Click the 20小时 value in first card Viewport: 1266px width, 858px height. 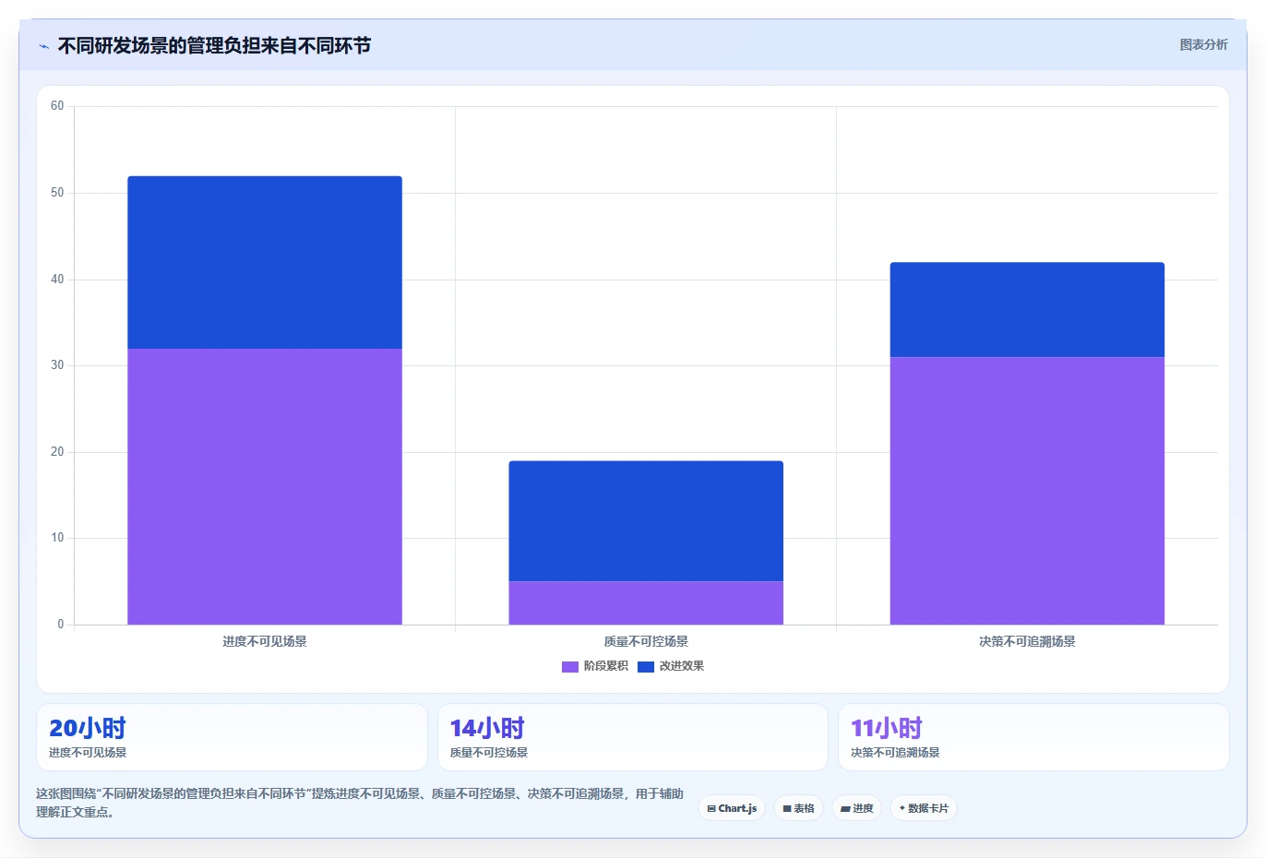tap(88, 728)
